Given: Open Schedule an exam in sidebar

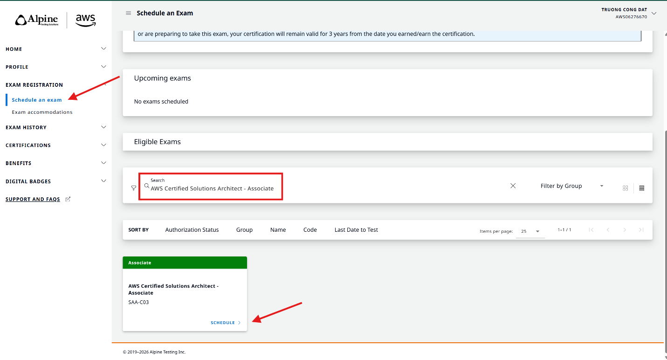Looking at the screenshot, I should [37, 100].
